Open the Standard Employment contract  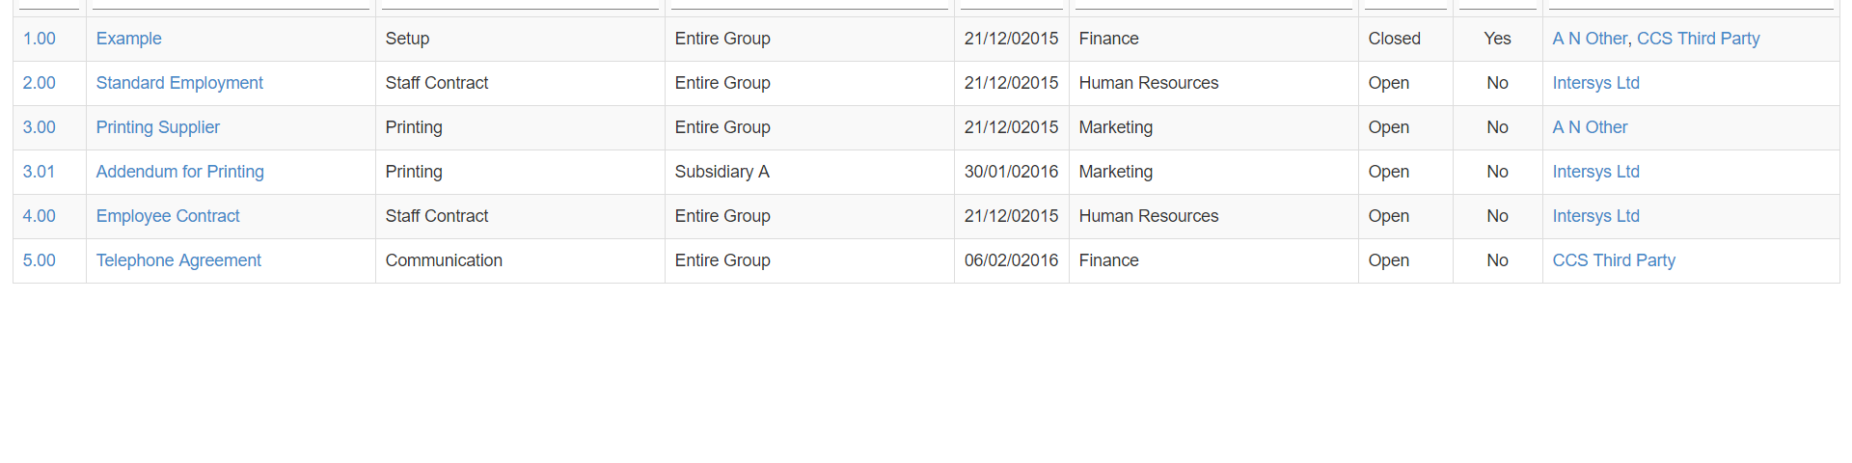tap(179, 83)
